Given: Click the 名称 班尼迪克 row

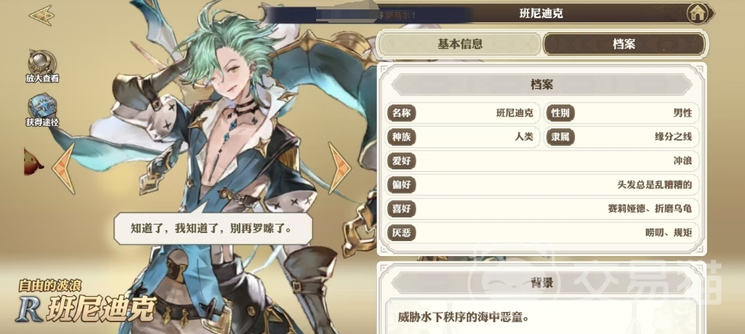Looking at the screenshot, I should [x=464, y=113].
